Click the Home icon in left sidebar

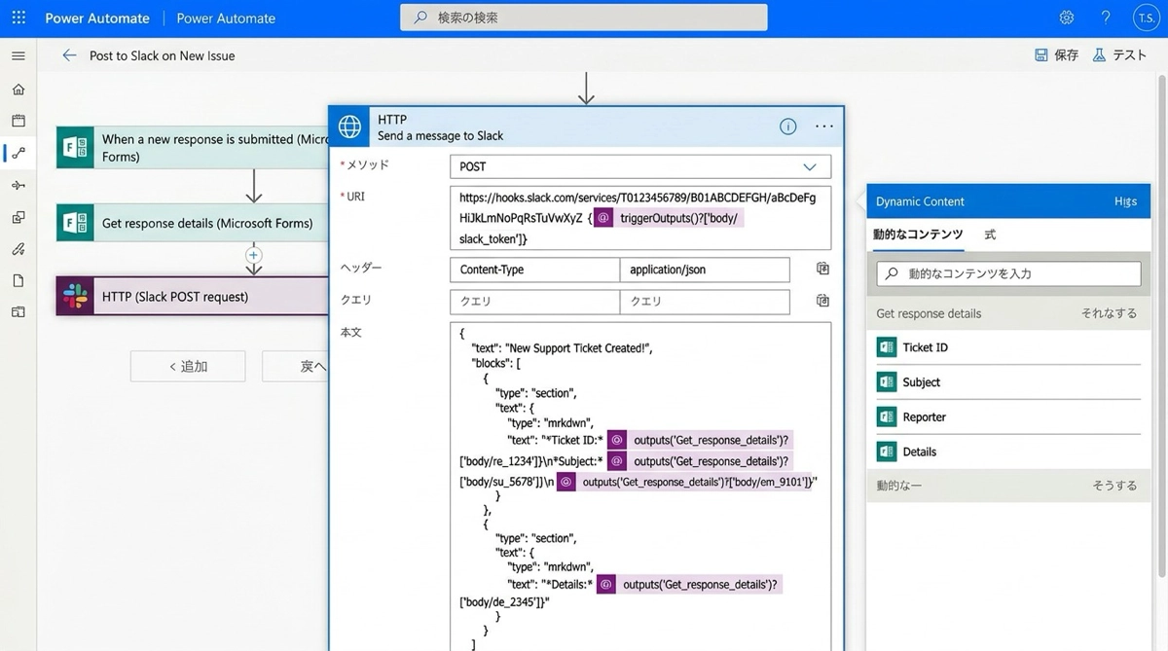(x=18, y=90)
